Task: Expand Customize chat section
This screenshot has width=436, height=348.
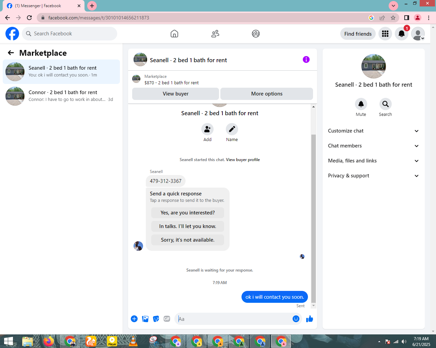Action: 374,131
